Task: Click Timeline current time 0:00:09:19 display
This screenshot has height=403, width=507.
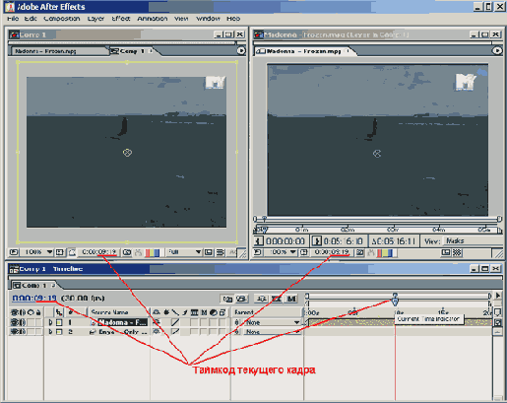Action: tap(34, 299)
